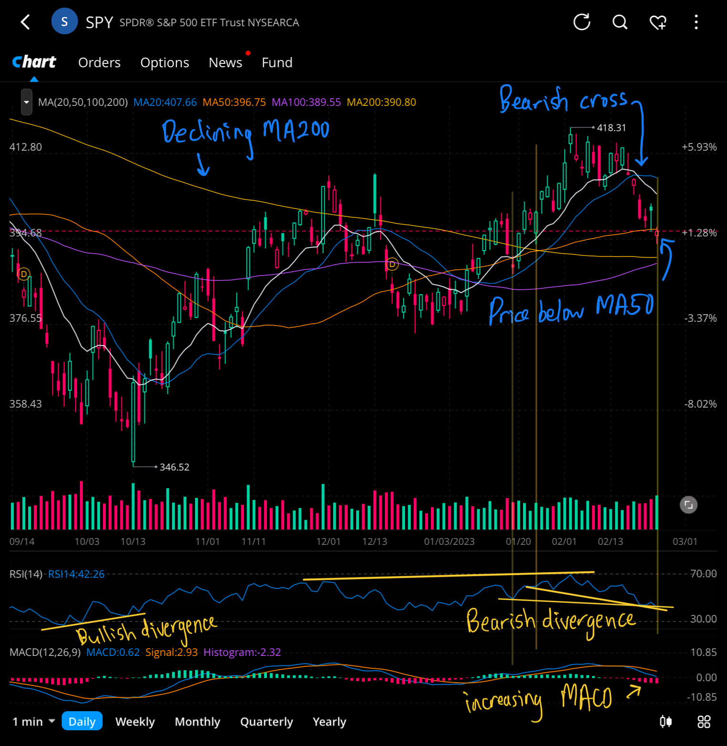Open the 1 min interval dropdown

(x=33, y=722)
